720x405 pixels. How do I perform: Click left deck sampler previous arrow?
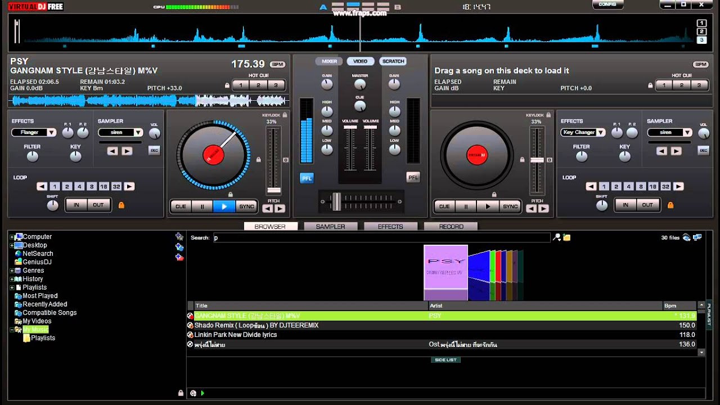click(x=112, y=151)
